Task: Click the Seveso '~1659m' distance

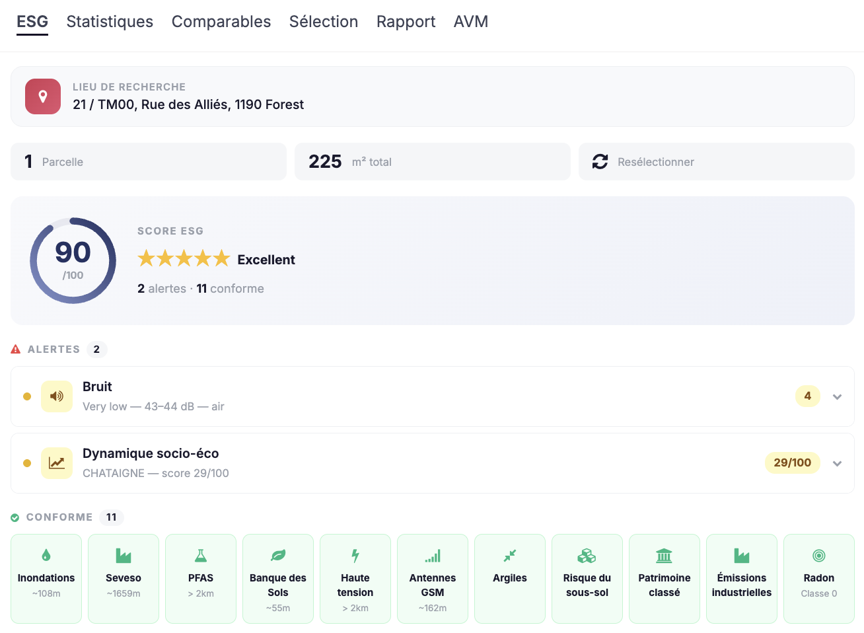Action: (124, 593)
